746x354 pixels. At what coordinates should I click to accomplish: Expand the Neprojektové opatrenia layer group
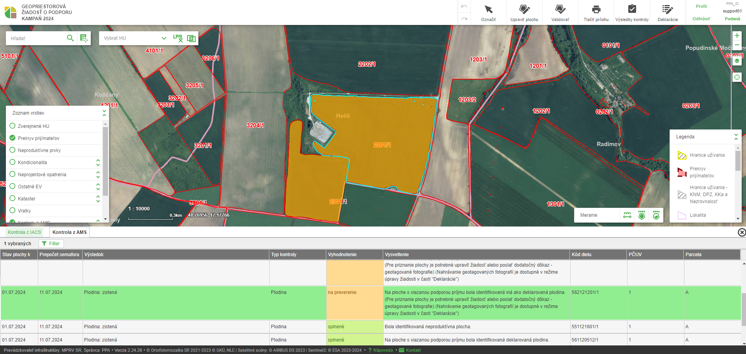tap(98, 175)
